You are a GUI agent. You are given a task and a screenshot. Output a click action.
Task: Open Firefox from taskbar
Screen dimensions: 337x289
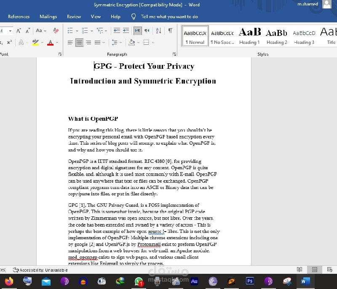point(9,281)
